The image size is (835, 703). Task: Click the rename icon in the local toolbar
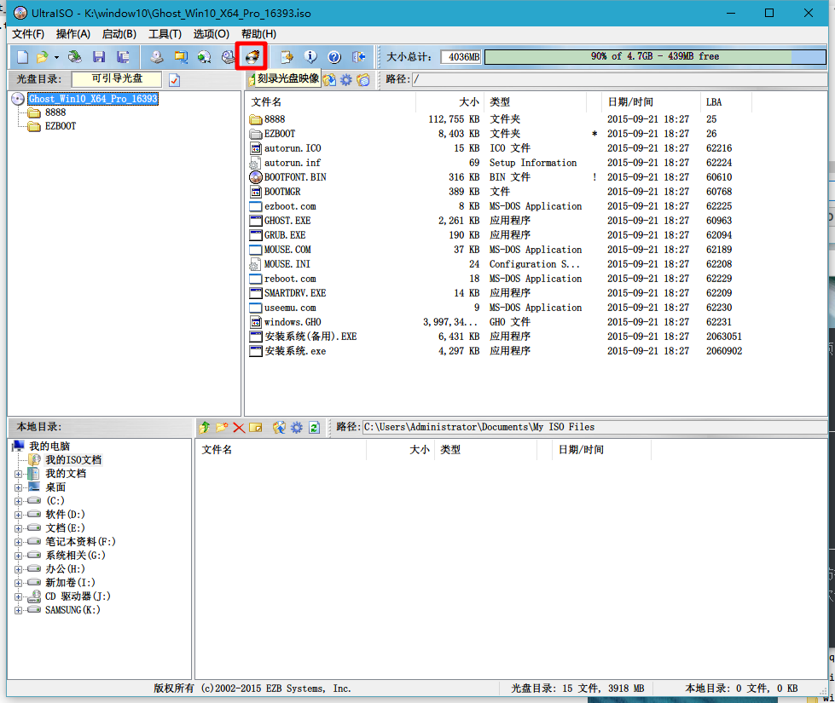(256, 427)
